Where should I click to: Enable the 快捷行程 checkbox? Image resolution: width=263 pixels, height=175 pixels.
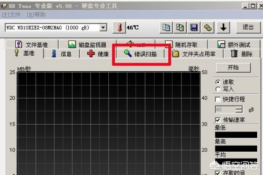coord(218,99)
